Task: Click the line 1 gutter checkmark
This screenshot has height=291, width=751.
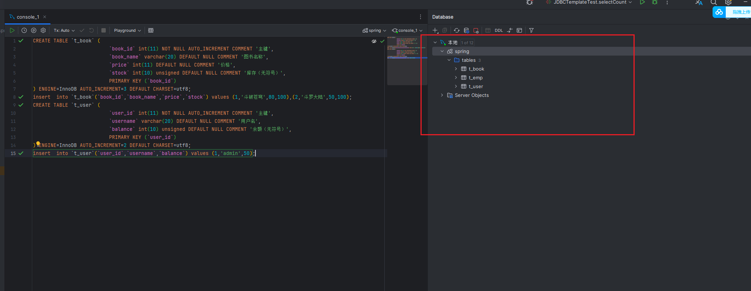Action: point(21,41)
